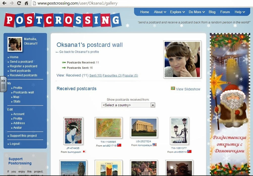Open Stats sidebar link
This screenshot has height=176, width=253.
tap(17, 101)
